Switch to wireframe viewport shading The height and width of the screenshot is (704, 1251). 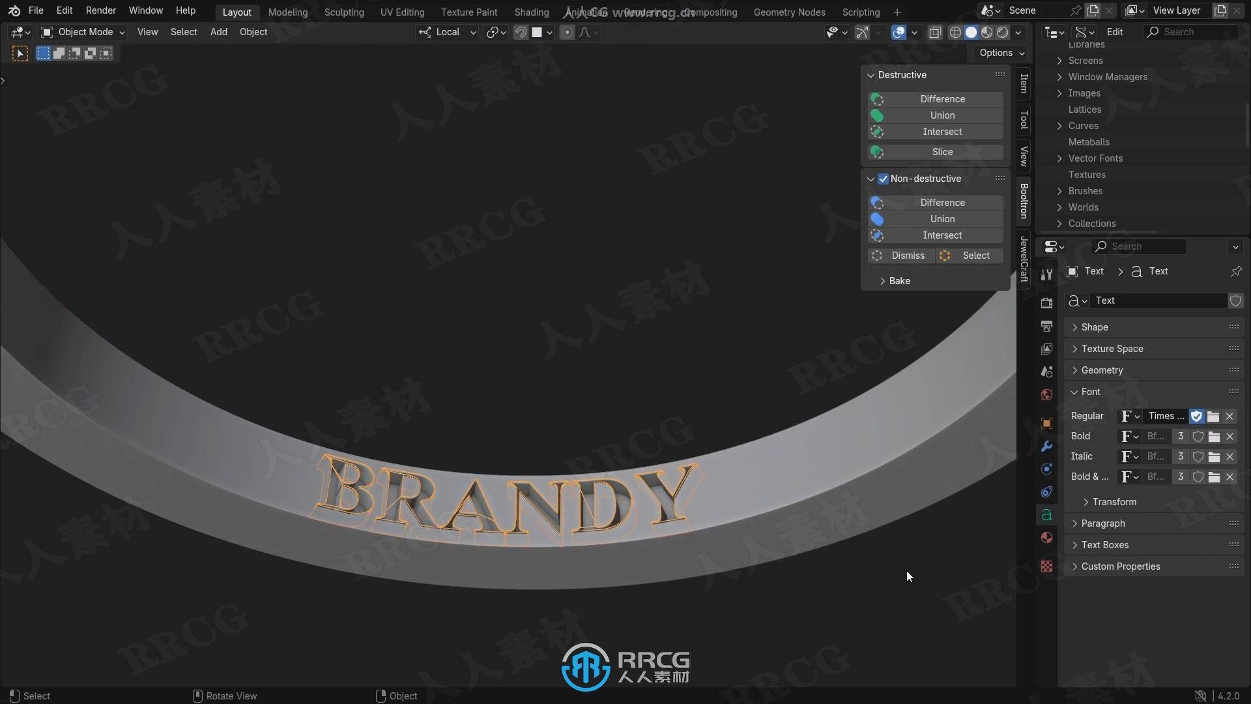pyautogui.click(x=955, y=32)
